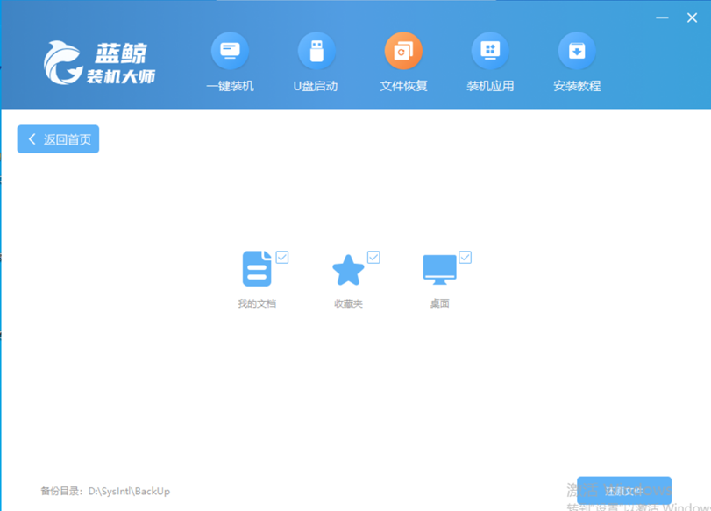Open the 安装教程 tab label

pyautogui.click(x=577, y=86)
